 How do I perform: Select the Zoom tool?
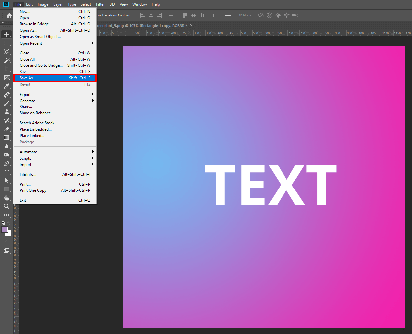coord(6,207)
